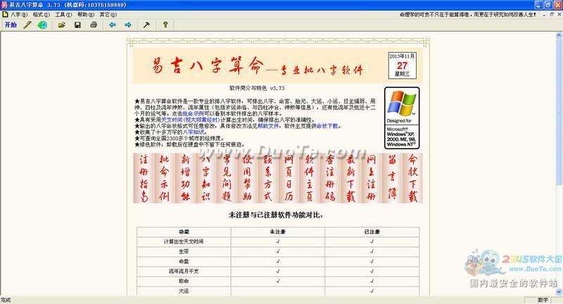The image size is (563, 304).
Task: Click the vertical scrollbar down arrow
Action: point(558,291)
